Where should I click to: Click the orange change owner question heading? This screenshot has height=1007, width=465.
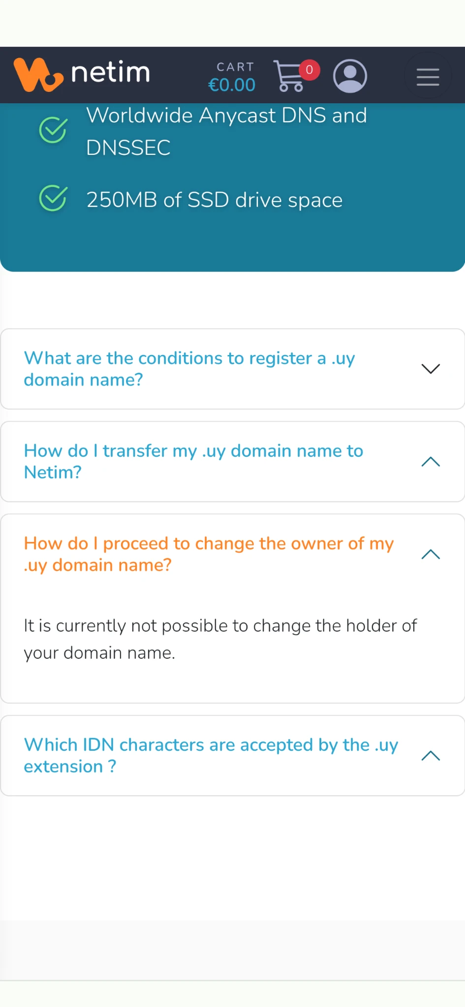tap(209, 554)
